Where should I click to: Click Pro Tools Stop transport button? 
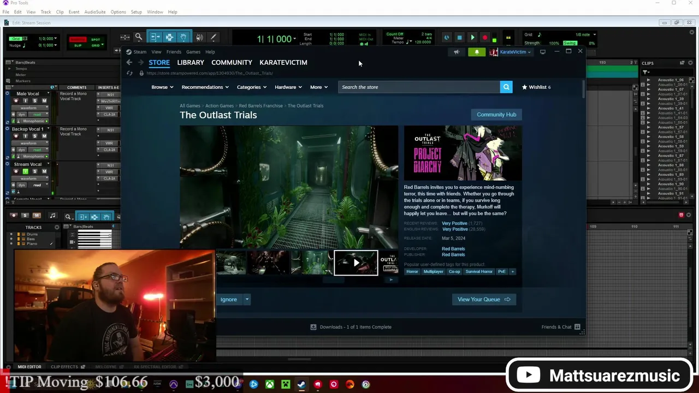[x=459, y=38]
